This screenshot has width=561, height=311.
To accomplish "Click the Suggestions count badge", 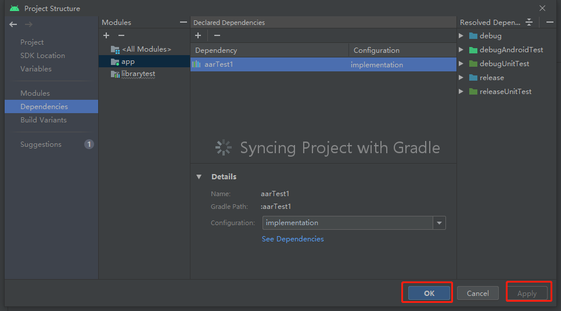I will [89, 144].
